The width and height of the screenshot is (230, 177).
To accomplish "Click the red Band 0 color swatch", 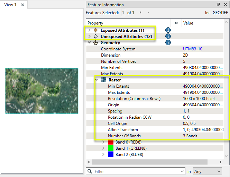I will [x=111, y=142].
